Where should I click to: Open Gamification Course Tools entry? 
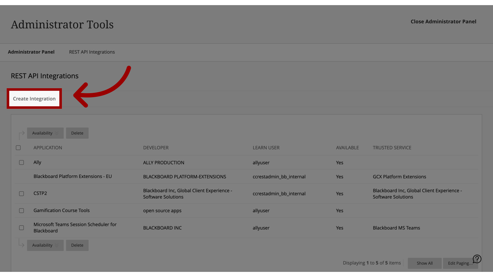pyautogui.click(x=62, y=210)
